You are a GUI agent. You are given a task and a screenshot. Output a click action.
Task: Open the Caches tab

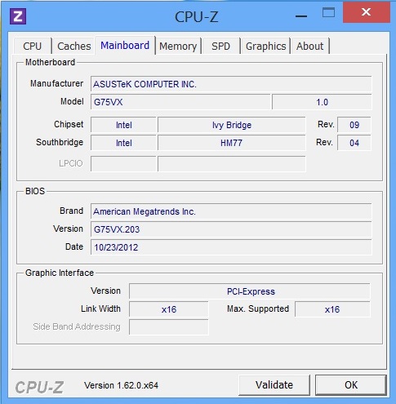pyautogui.click(x=74, y=46)
